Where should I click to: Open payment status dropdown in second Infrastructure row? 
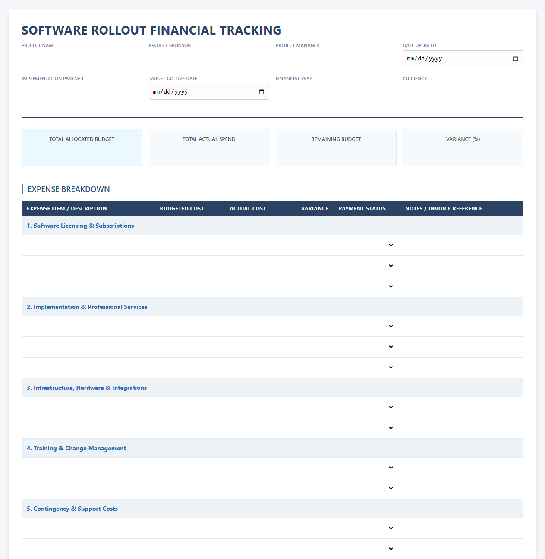(367, 428)
